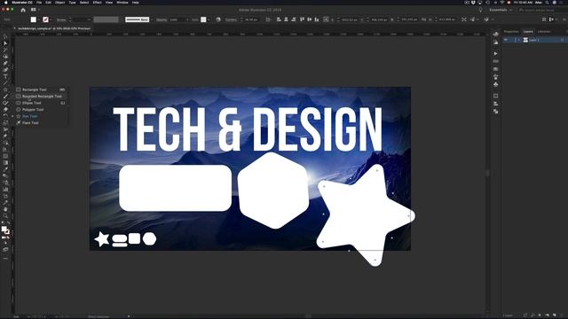Open the Effect menu
Screen dimensions: 568x319
[x=98, y=3]
